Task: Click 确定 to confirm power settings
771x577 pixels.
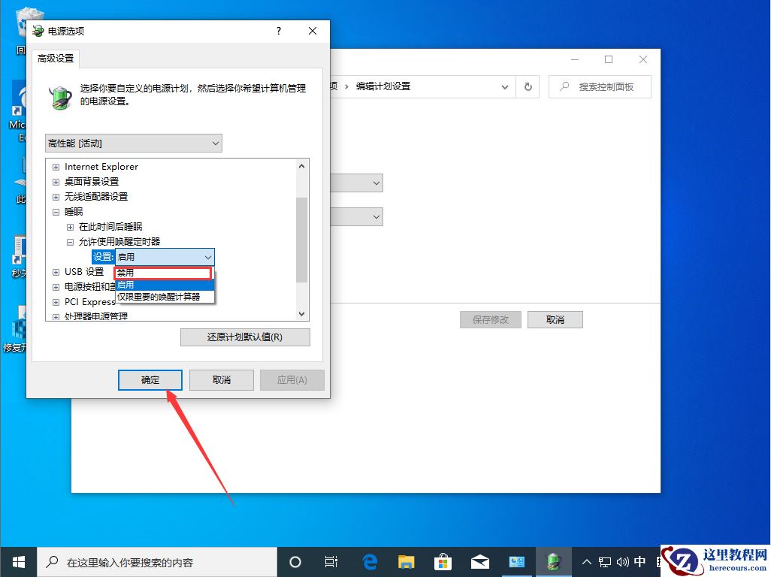Action: point(150,379)
